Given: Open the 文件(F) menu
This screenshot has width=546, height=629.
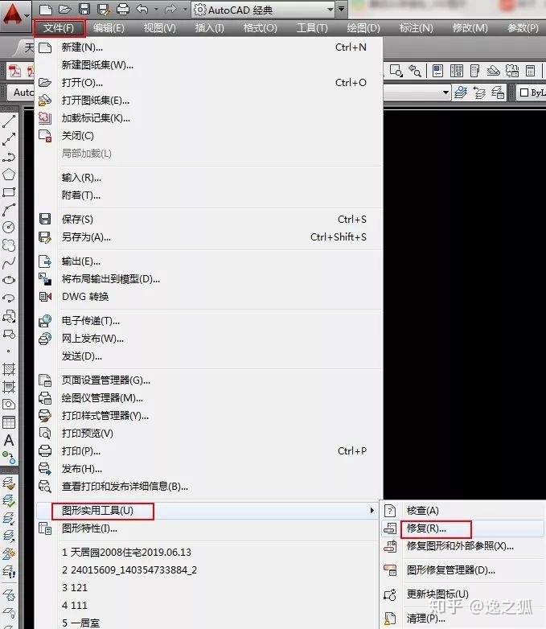Looking at the screenshot, I should pos(59,28).
